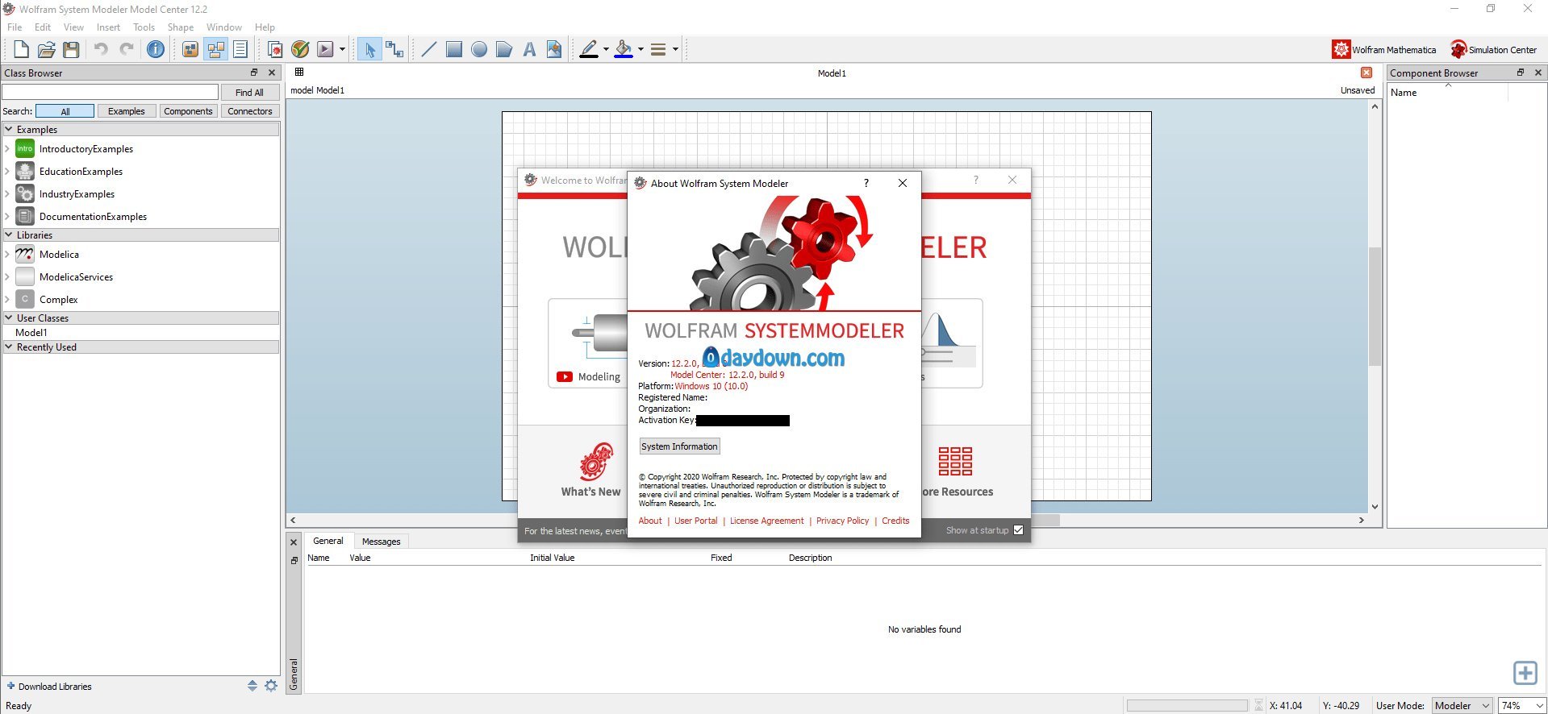Open the User Portal link
Screen dimensions: 1548x714
(x=695, y=521)
